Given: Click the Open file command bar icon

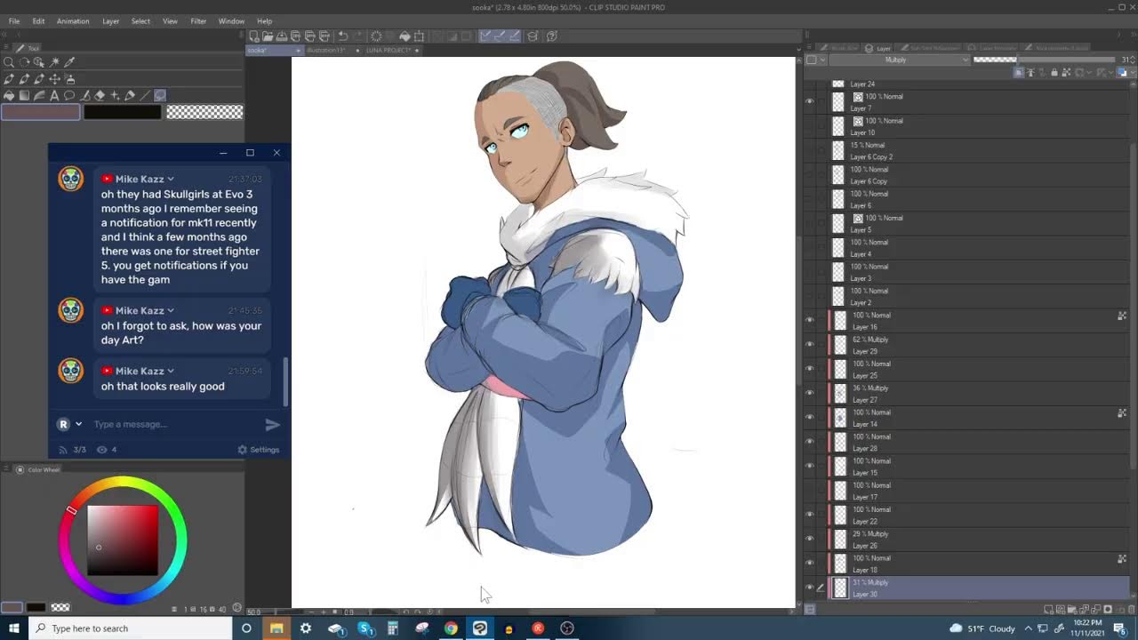Looking at the screenshot, I should tap(268, 36).
